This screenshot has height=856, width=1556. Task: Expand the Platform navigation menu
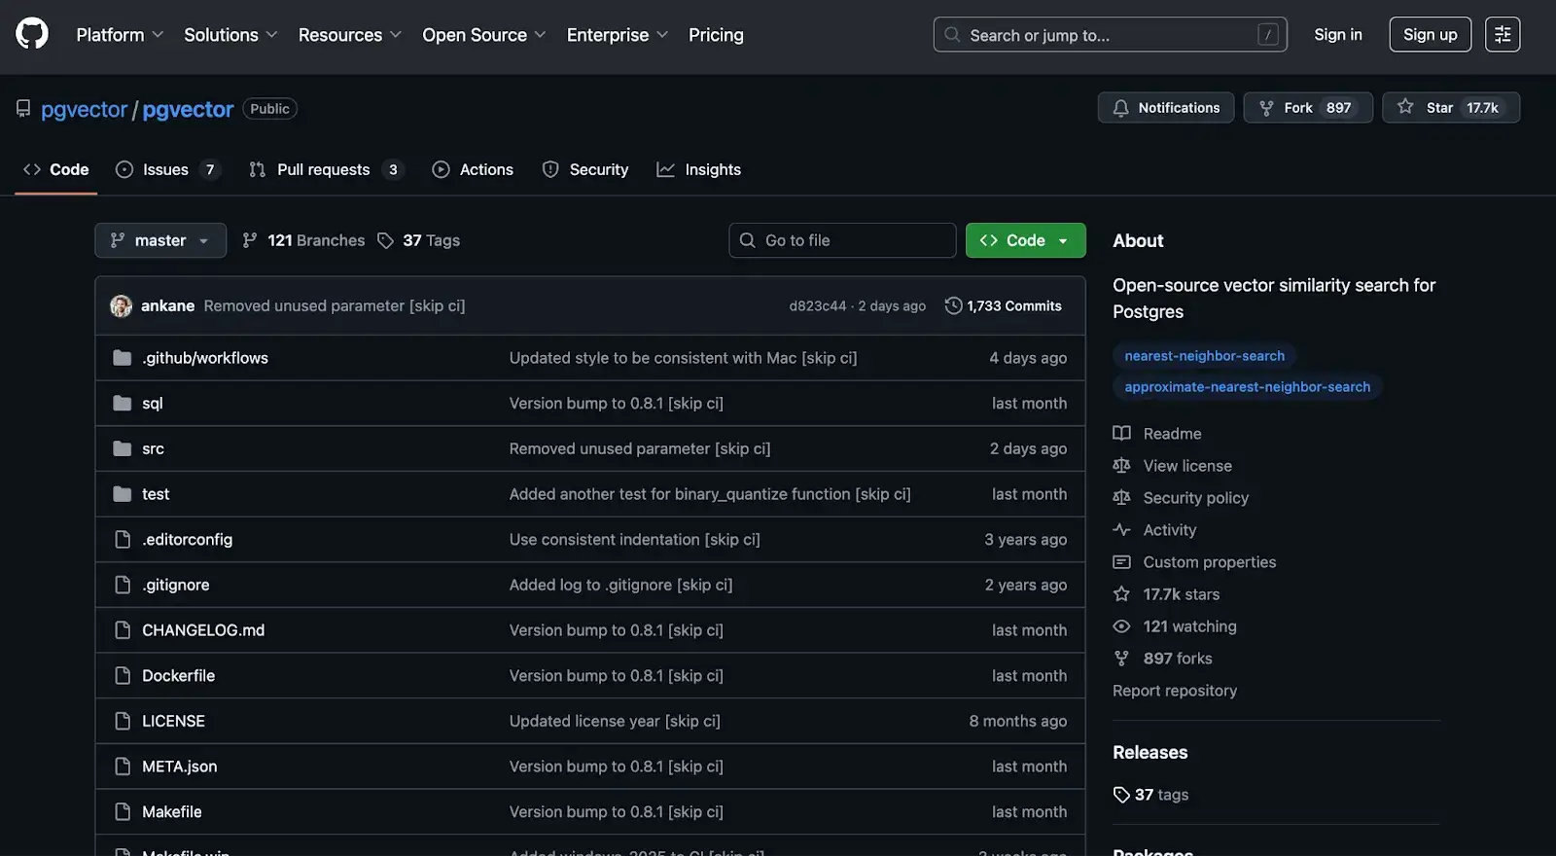coord(120,35)
